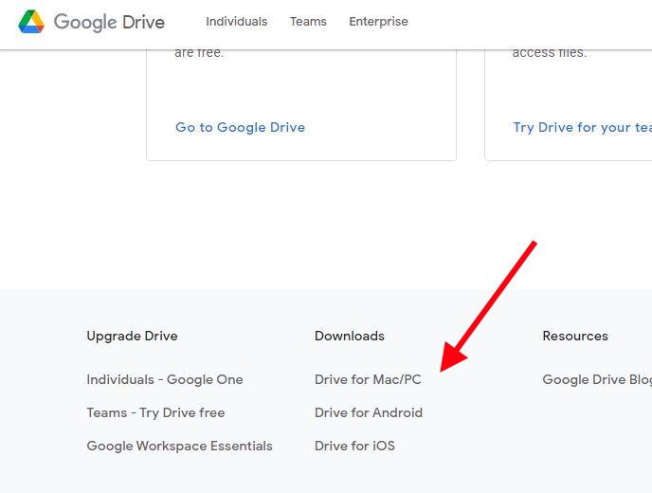Image resolution: width=652 pixels, height=493 pixels.
Task: Open the Individuals navigation item
Action: tap(237, 21)
